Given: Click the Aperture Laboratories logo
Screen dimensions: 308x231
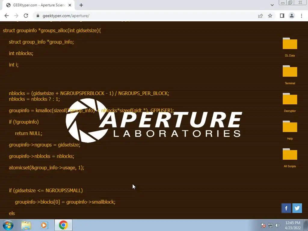Looking at the screenshot, I should pos(154,120).
